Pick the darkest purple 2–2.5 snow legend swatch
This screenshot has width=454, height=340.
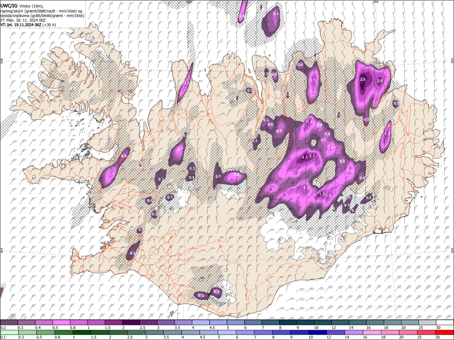(131, 322)
